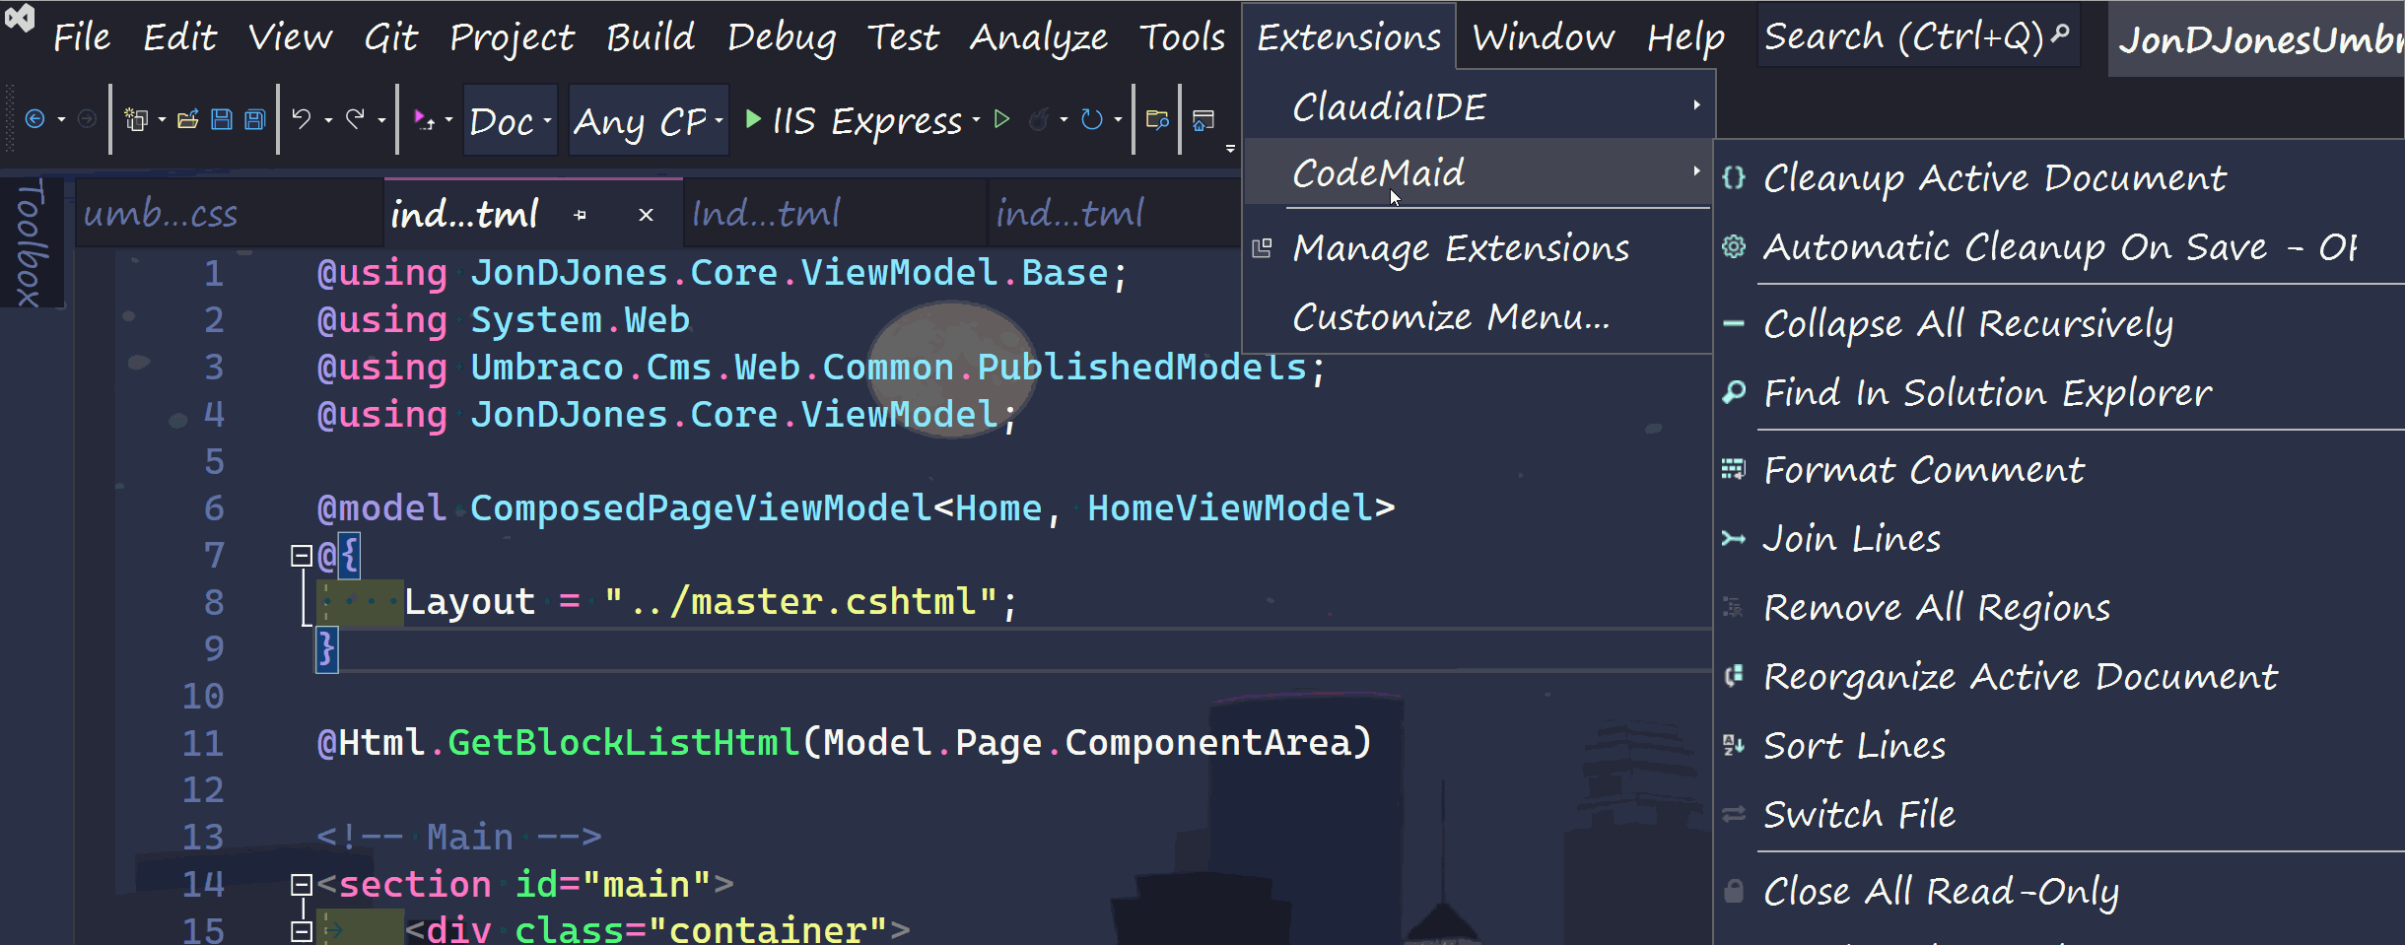Click the browser refresh/restart icon
2405x945 pixels.
pyautogui.click(x=1091, y=120)
